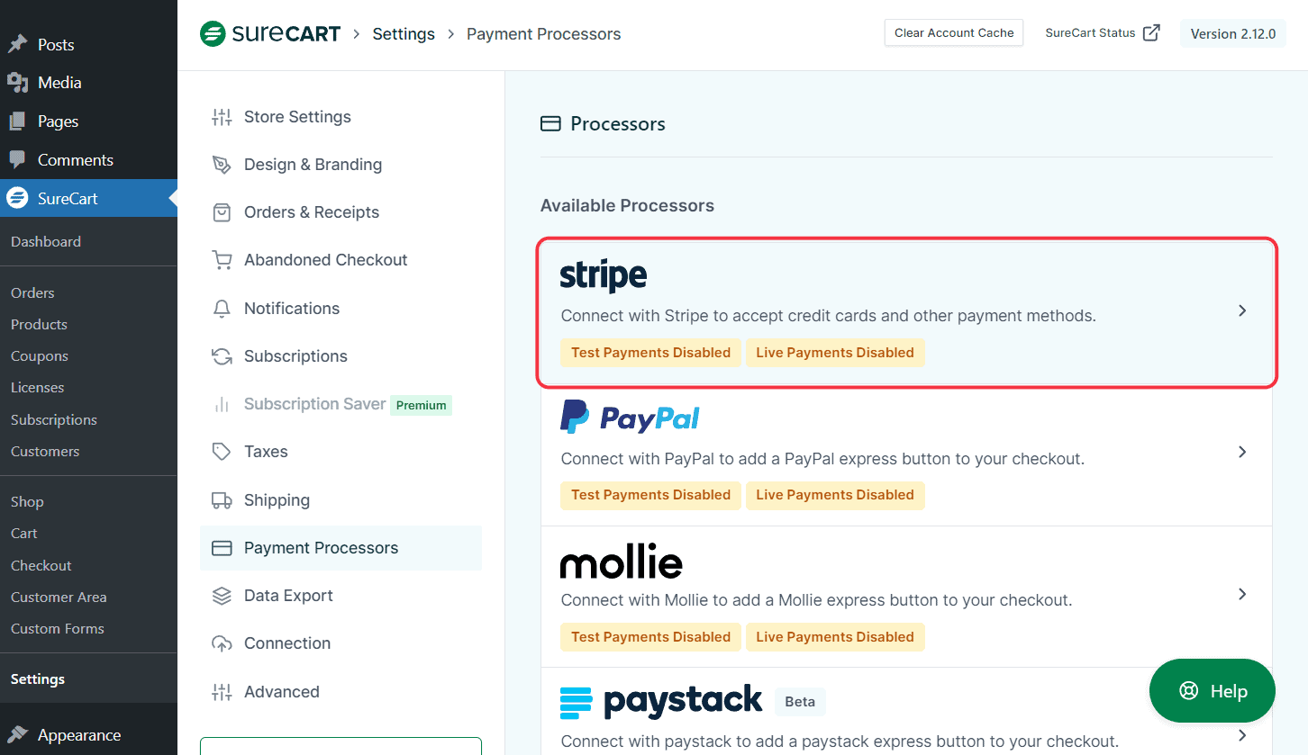Click Stripe's Live Payments Disabled badge
This screenshot has height=755, width=1308.
(835, 353)
